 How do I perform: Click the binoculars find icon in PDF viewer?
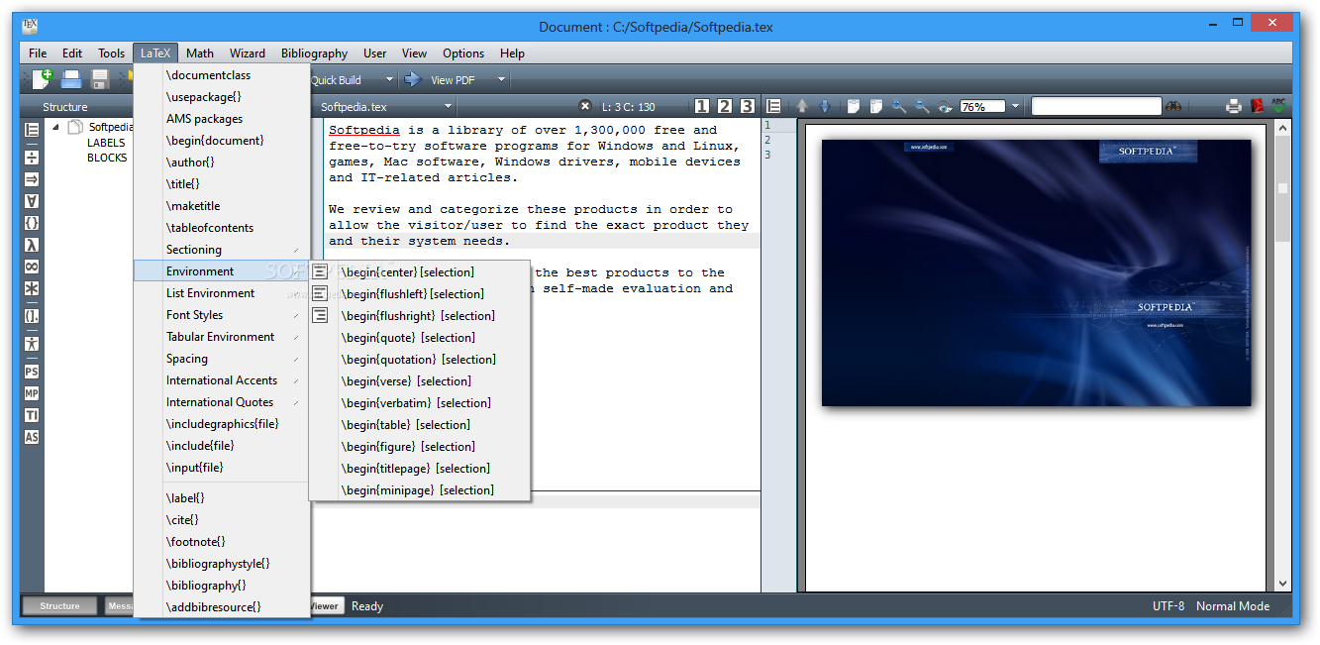(x=1173, y=106)
